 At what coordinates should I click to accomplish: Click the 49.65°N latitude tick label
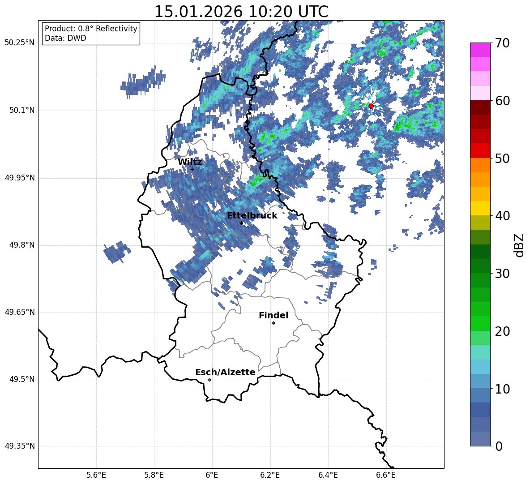(x=20, y=313)
